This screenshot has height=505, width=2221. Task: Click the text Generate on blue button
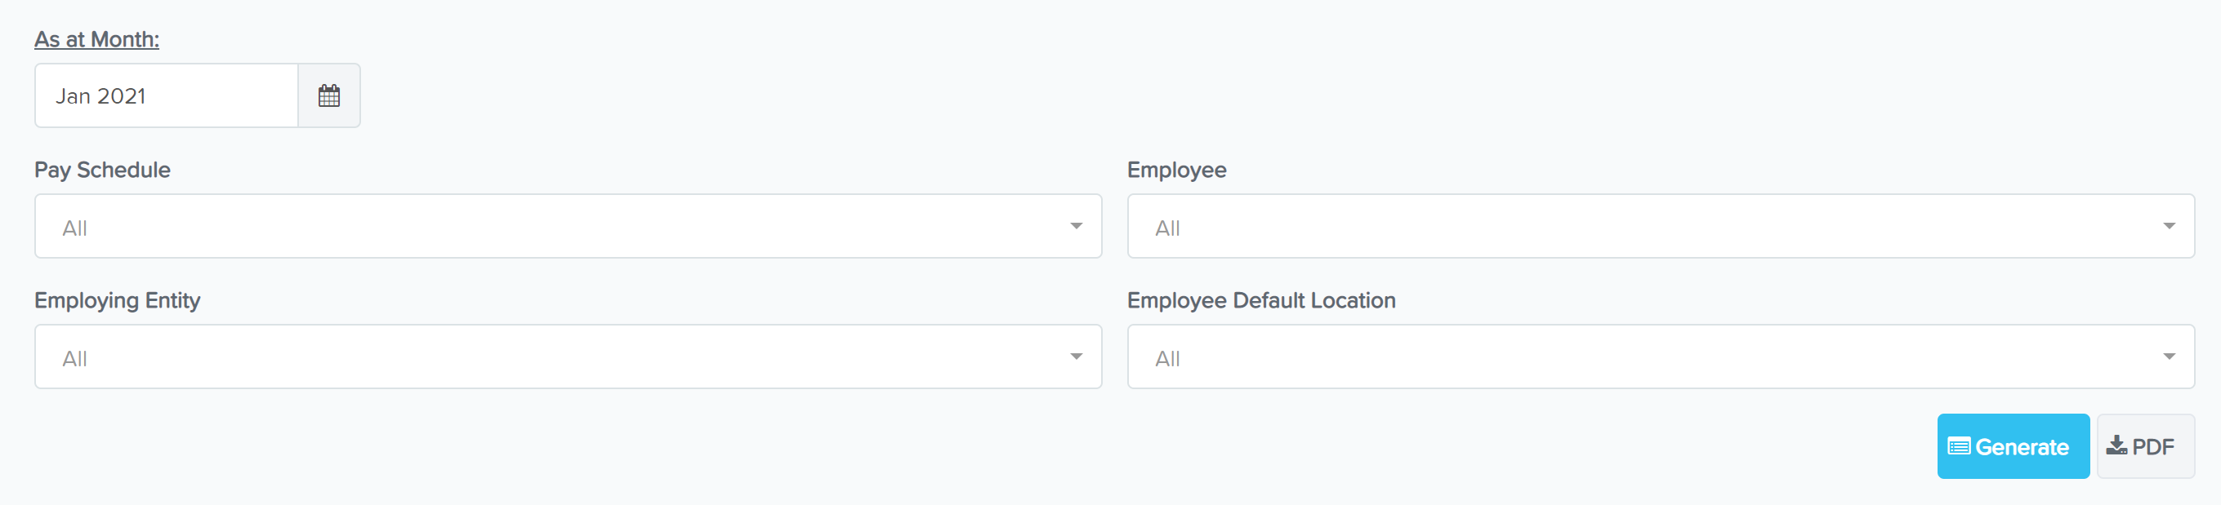(2021, 446)
